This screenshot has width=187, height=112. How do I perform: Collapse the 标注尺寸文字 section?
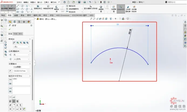click(30, 76)
